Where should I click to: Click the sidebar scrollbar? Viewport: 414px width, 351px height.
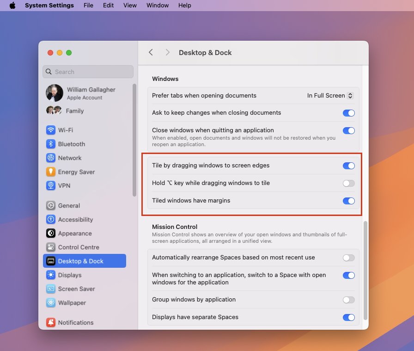(134, 140)
